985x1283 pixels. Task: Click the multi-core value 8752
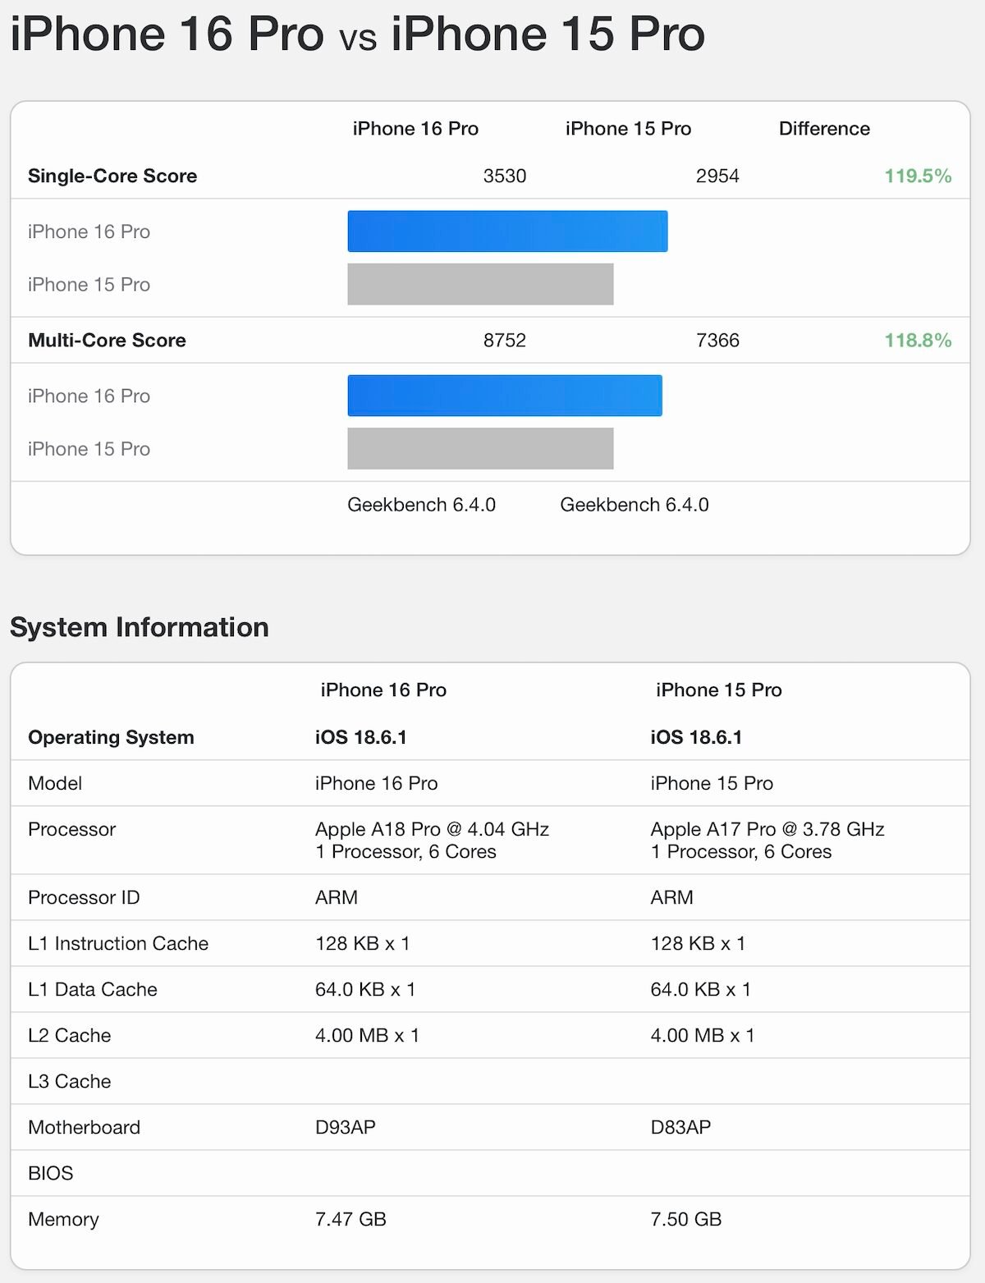coord(505,340)
